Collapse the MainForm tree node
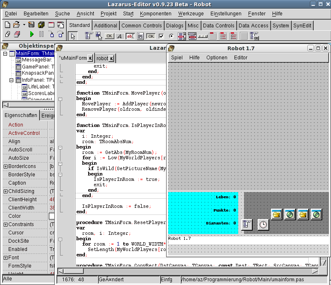The width and height of the screenshot is (331, 285). [x=5, y=54]
